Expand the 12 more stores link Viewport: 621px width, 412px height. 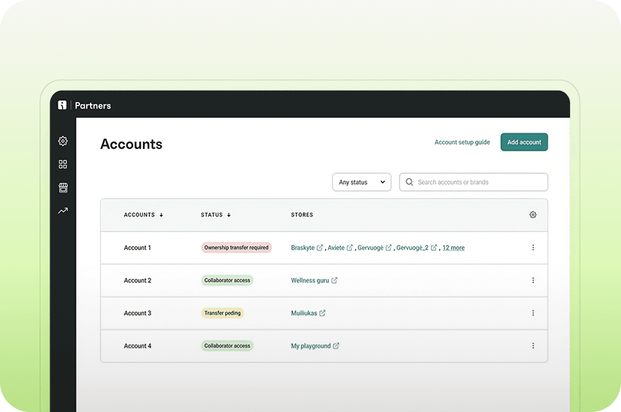pos(453,248)
